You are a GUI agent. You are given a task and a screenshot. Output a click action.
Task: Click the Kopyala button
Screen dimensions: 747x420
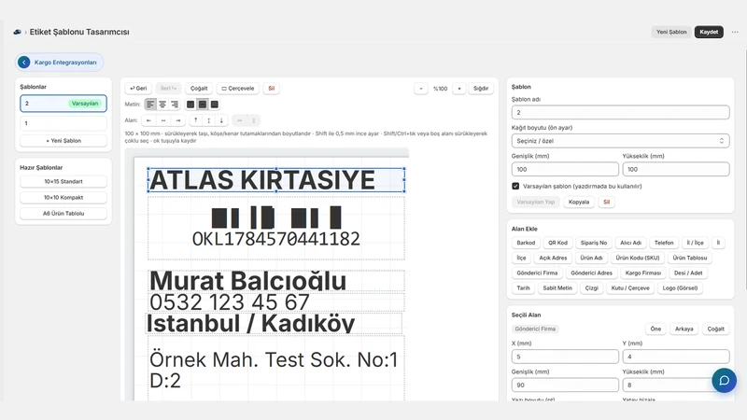click(x=579, y=202)
